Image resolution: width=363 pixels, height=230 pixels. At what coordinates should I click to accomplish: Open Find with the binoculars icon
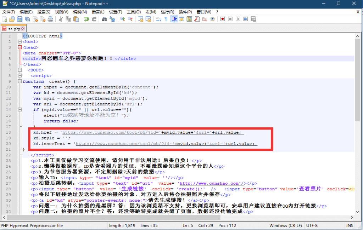click(104, 19)
